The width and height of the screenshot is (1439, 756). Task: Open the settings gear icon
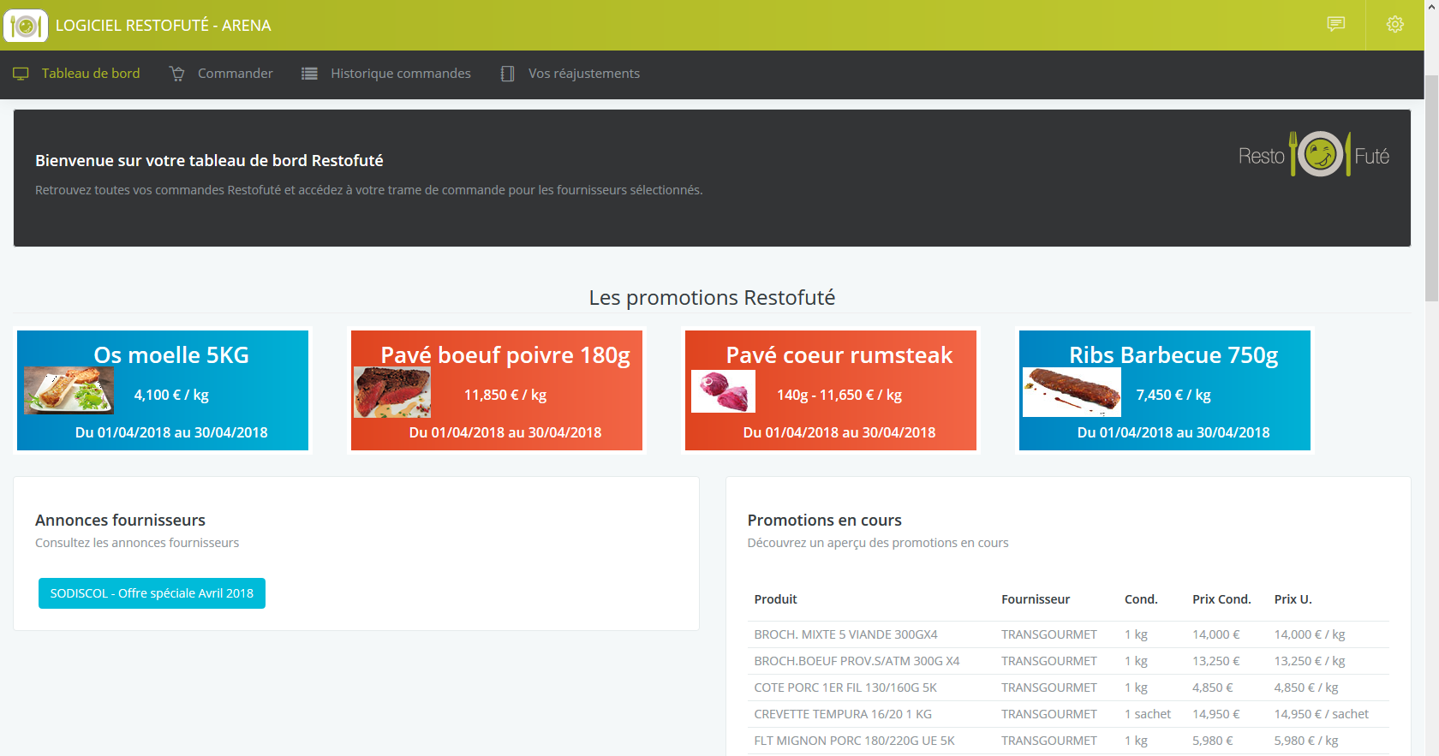[1394, 24]
